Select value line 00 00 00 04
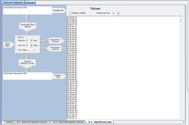 [72, 35]
